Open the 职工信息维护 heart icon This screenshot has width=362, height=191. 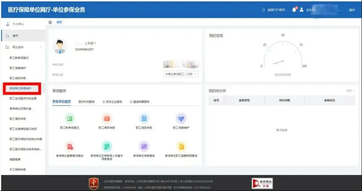[x=181, y=118]
